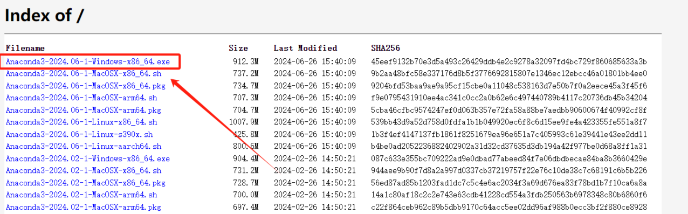
Task: Click the hash starting with 087c633e355b
Action: (509, 158)
